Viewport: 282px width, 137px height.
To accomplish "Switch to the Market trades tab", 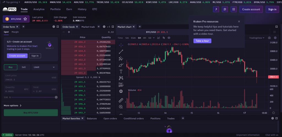I will 88,27.
